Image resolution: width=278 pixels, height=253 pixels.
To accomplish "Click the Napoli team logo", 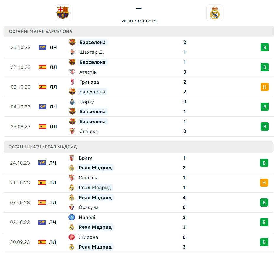I will point(72,218).
